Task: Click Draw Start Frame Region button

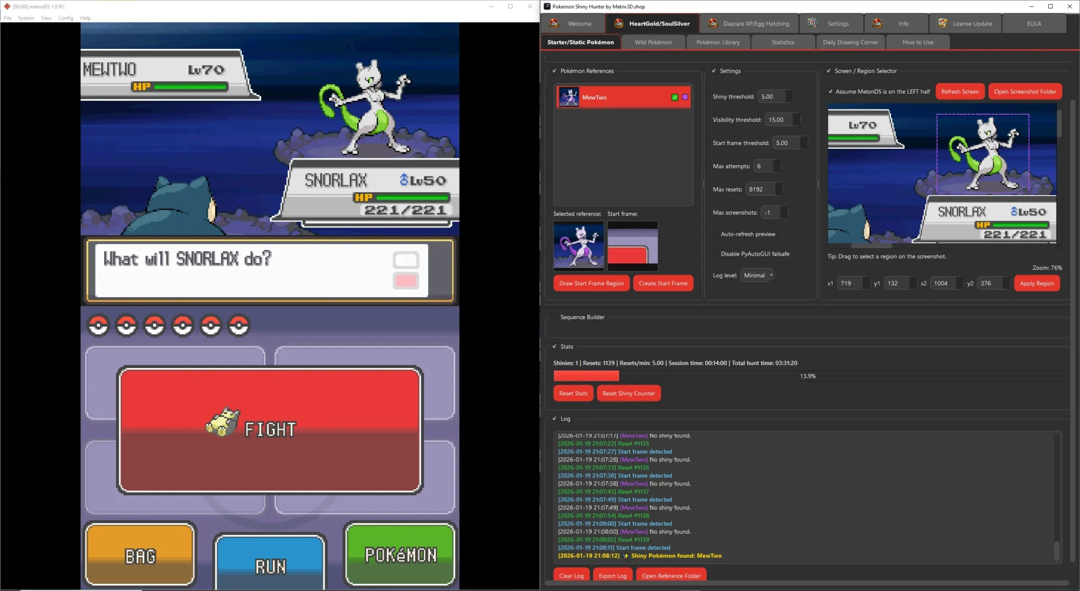Action: pyautogui.click(x=591, y=283)
